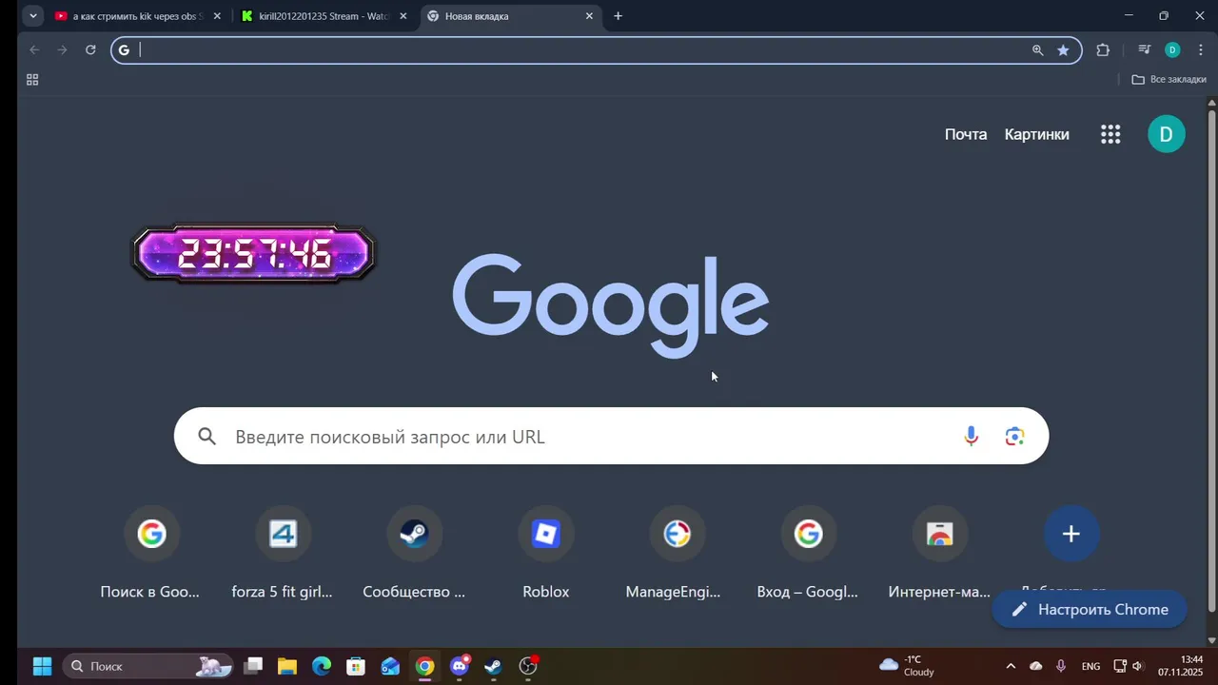Click the browser back arrow
This screenshot has width=1218, height=685.
click(34, 49)
